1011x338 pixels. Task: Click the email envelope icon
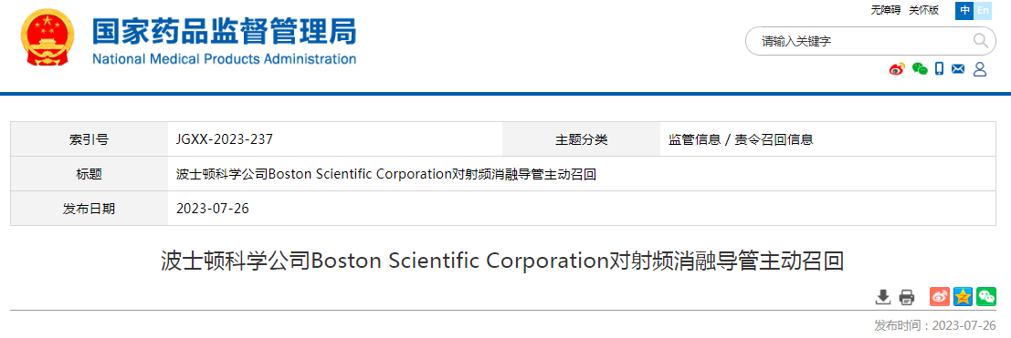[958, 69]
